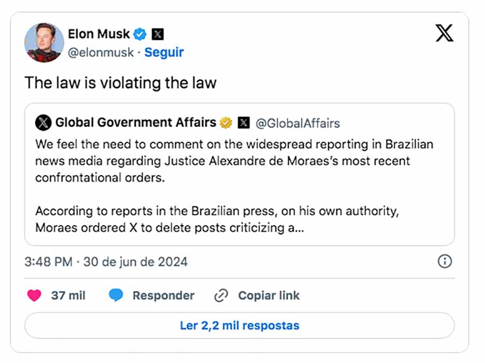This screenshot has width=485, height=363.
Task: Select Copiar link
Action: (269, 296)
